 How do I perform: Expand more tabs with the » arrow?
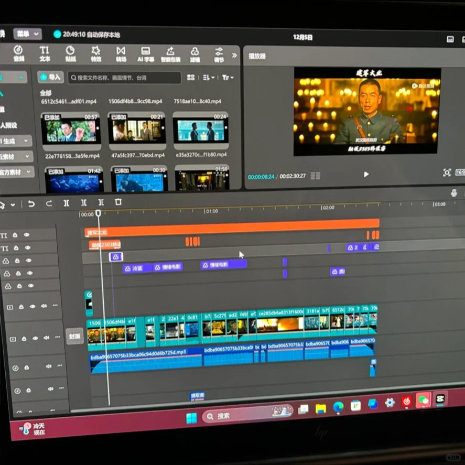tap(234, 55)
